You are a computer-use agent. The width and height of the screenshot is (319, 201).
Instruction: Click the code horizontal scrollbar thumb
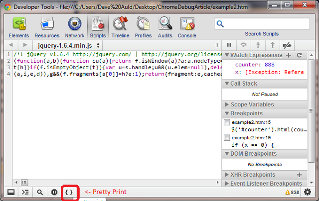(x=24, y=183)
